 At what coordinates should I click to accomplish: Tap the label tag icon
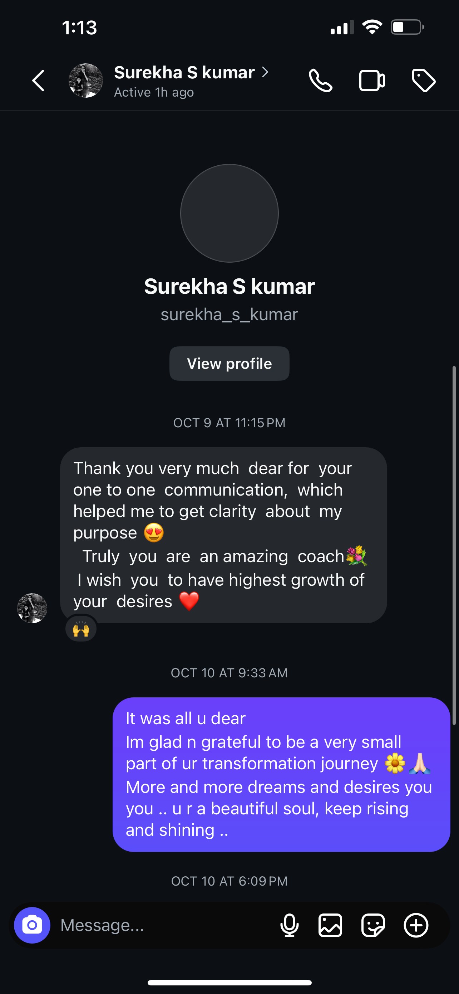pos(424,81)
